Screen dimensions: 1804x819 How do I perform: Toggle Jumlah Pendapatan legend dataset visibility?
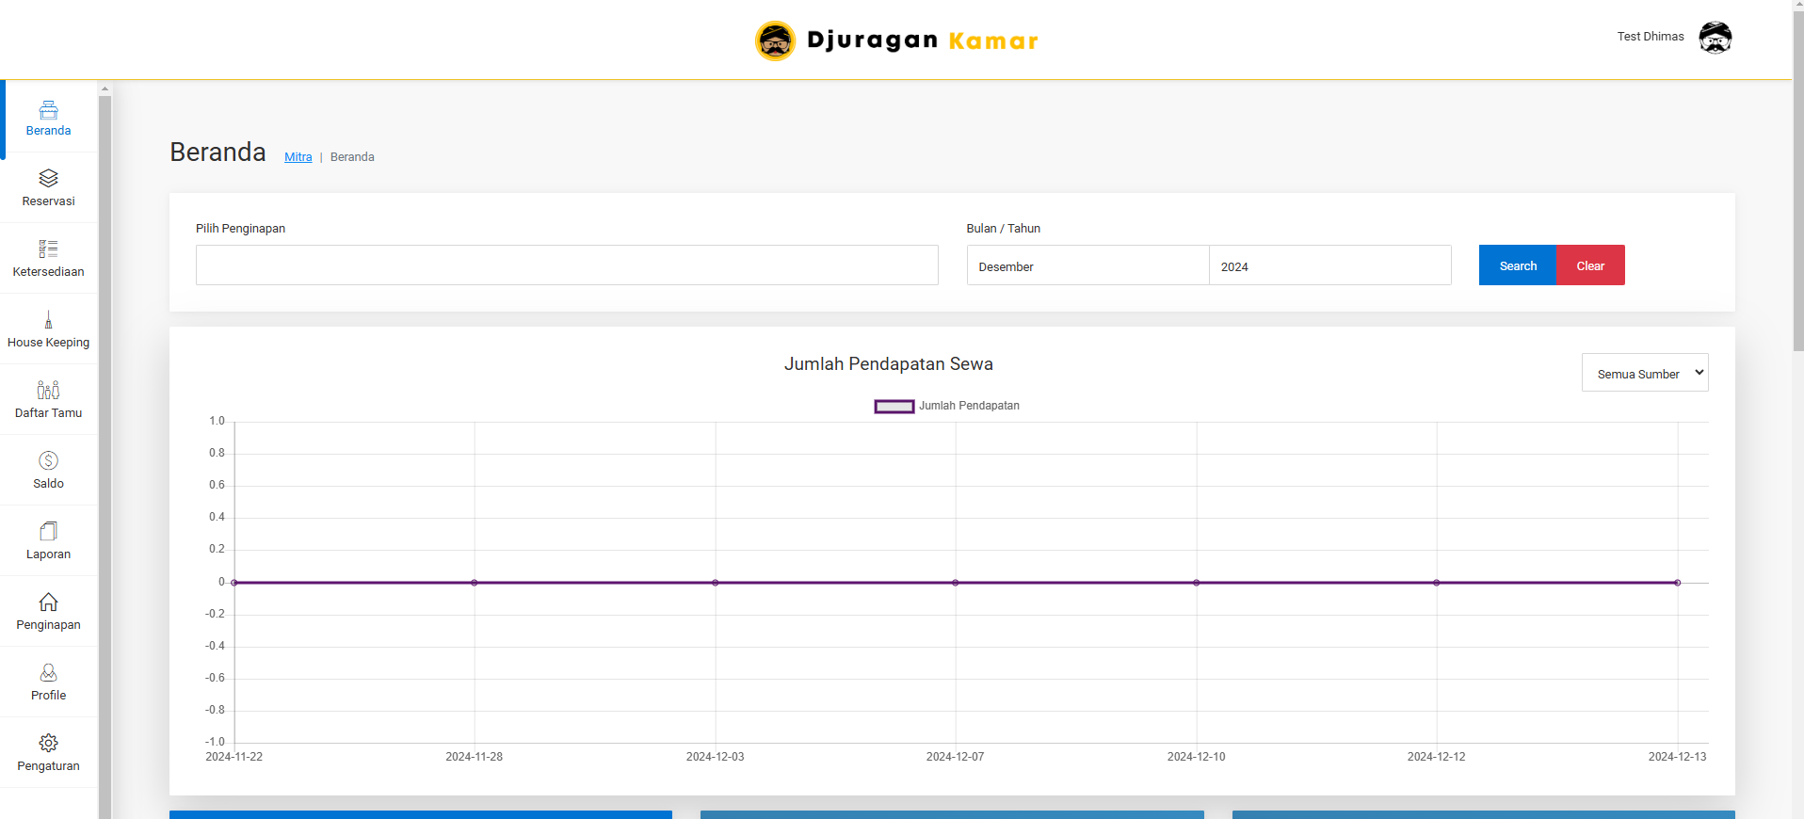[x=894, y=407]
